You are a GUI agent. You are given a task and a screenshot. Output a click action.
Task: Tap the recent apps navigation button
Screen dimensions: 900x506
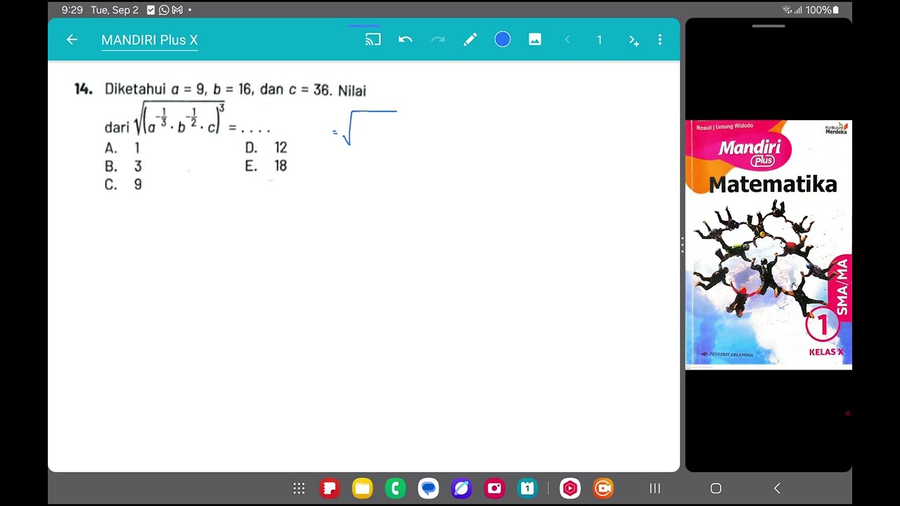[x=655, y=488]
